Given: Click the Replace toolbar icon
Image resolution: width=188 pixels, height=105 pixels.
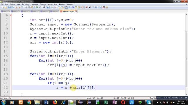Looking at the screenshot, I should (x=48, y=7).
